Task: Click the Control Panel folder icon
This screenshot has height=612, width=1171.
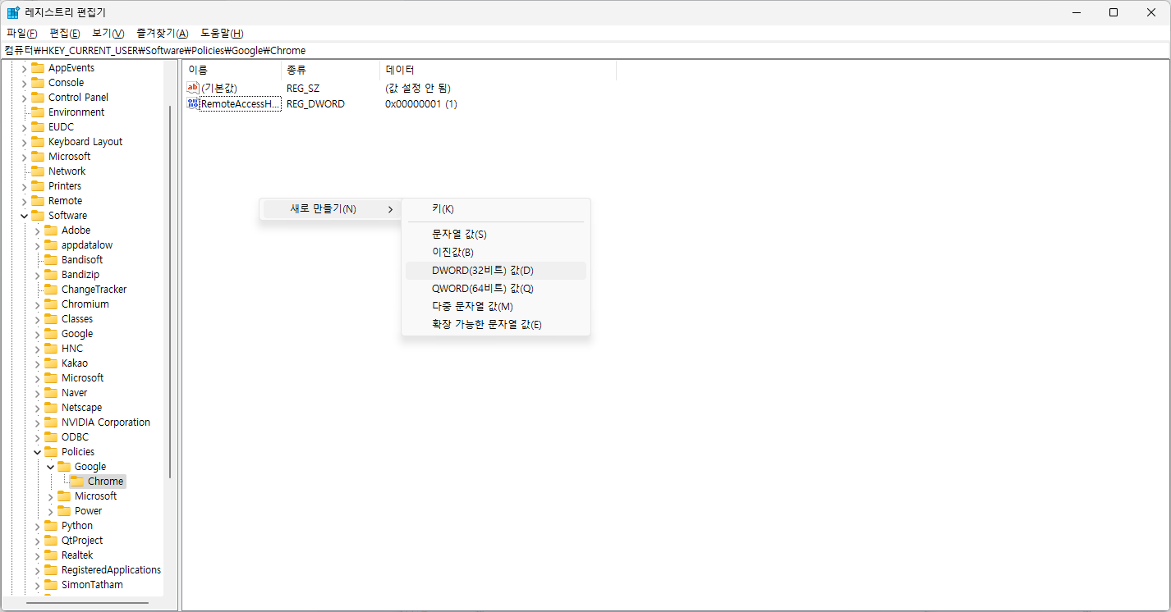Action: tap(38, 98)
